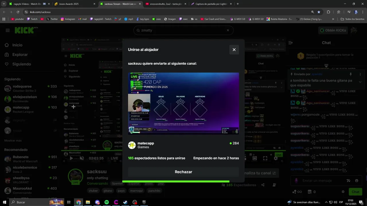Viewport: 367px width, 206px height.
Task: Open the browser extensions puzzle icon
Action: (x=329, y=12)
